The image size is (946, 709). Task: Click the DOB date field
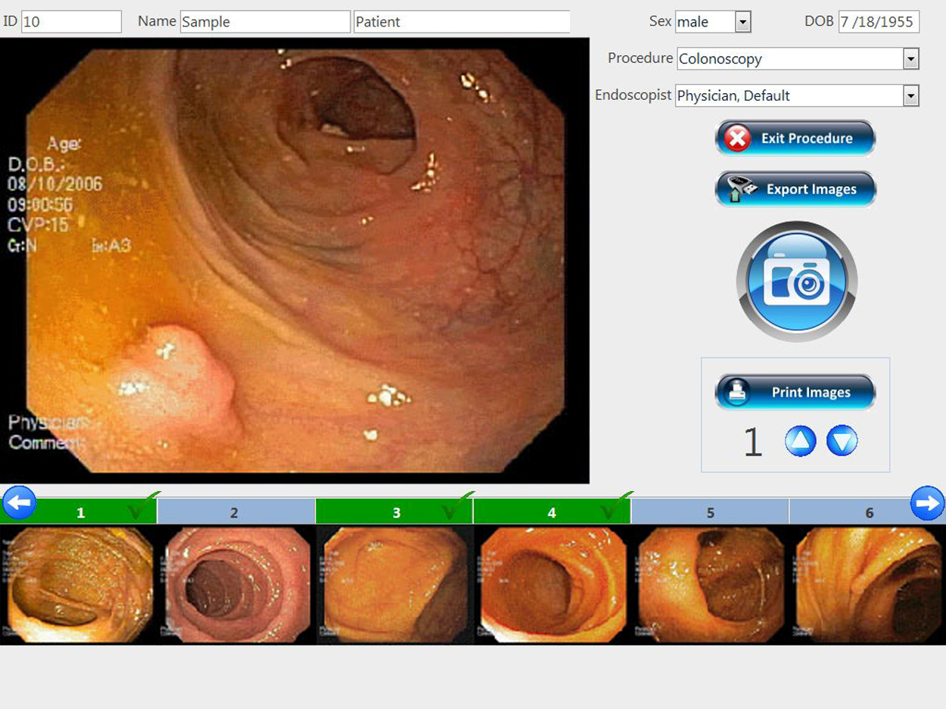point(878,22)
